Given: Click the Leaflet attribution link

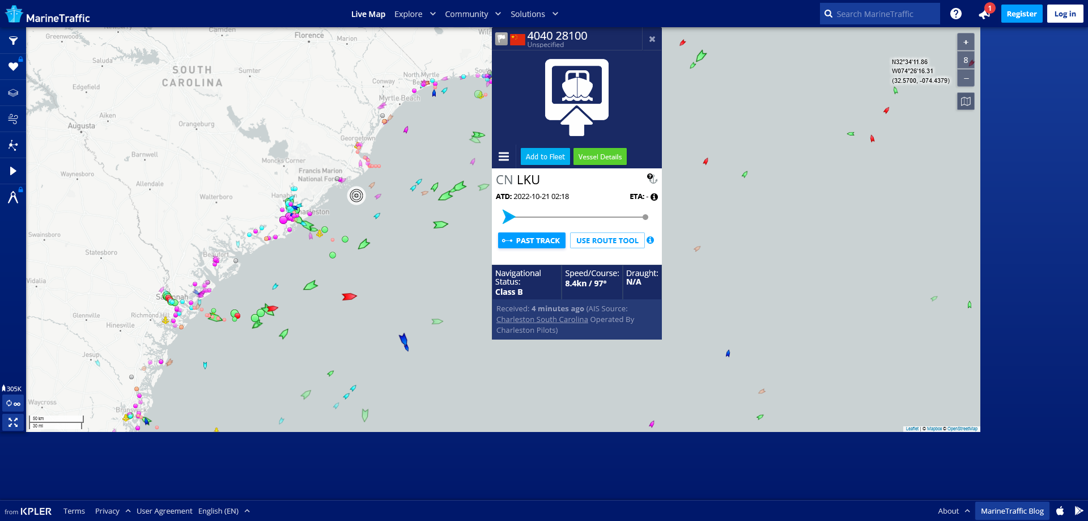Looking at the screenshot, I should click(912, 429).
